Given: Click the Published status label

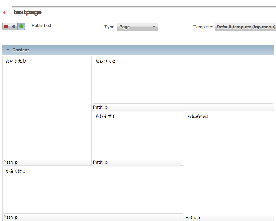Looking at the screenshot, I should tap(41, 26).
